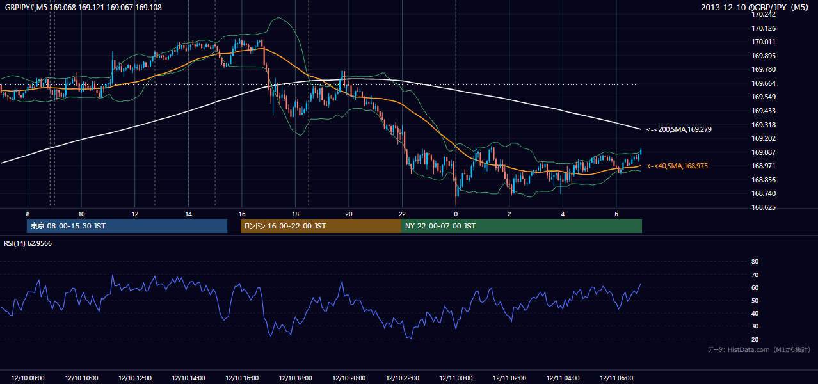Click the '<-<40,SMA,168.975' moving average label
Image resolution: width=818 pixels, height=384 pixels.
click(x=677, y=166)
